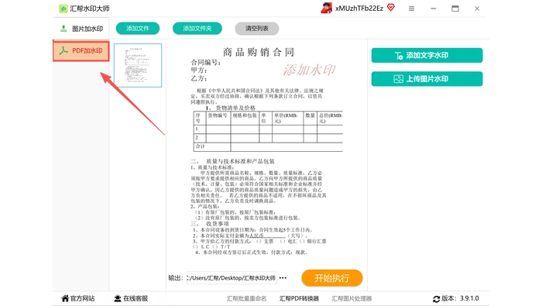Open the 汇帮图片处理器 link

(352, 298)
